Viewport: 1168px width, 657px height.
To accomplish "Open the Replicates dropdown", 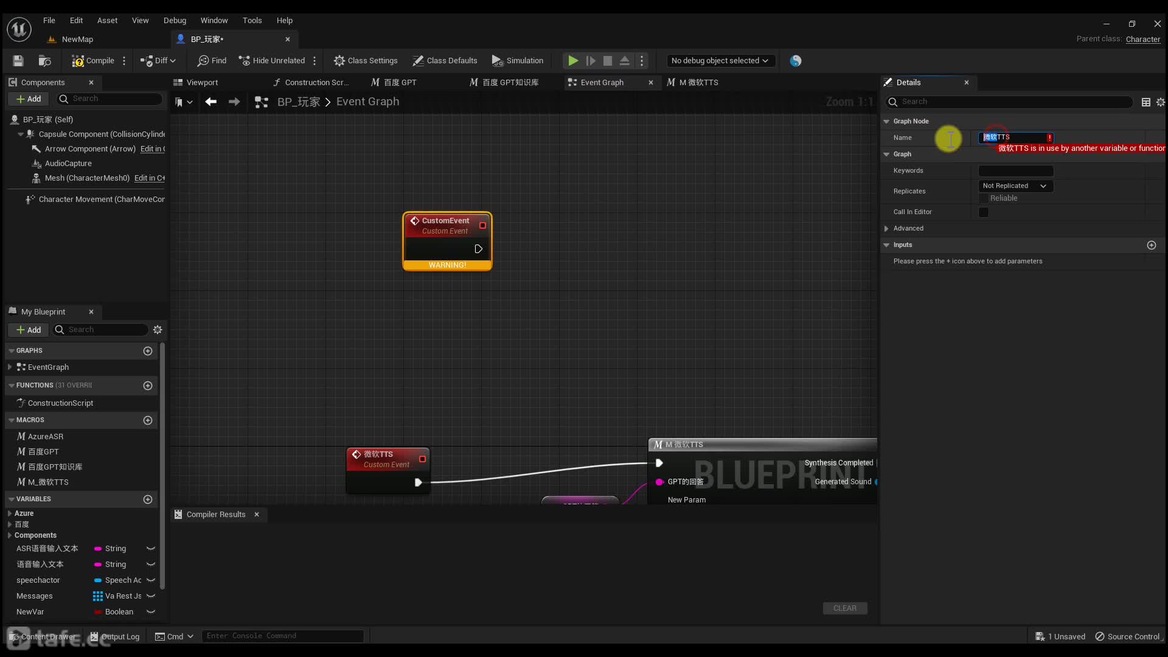I will click(1015, 186).
